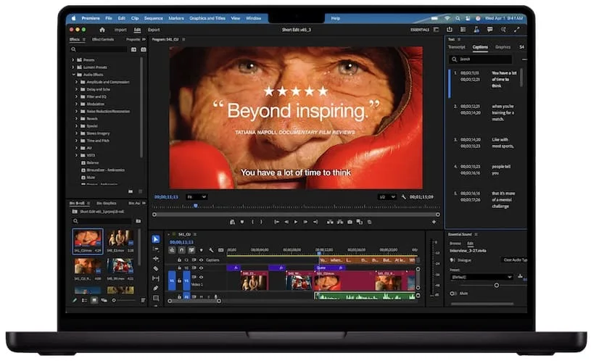The image size is (591, 361).
Task: Go to the Home screen icon
Action: pyautogui.click(x=102, y=30)
